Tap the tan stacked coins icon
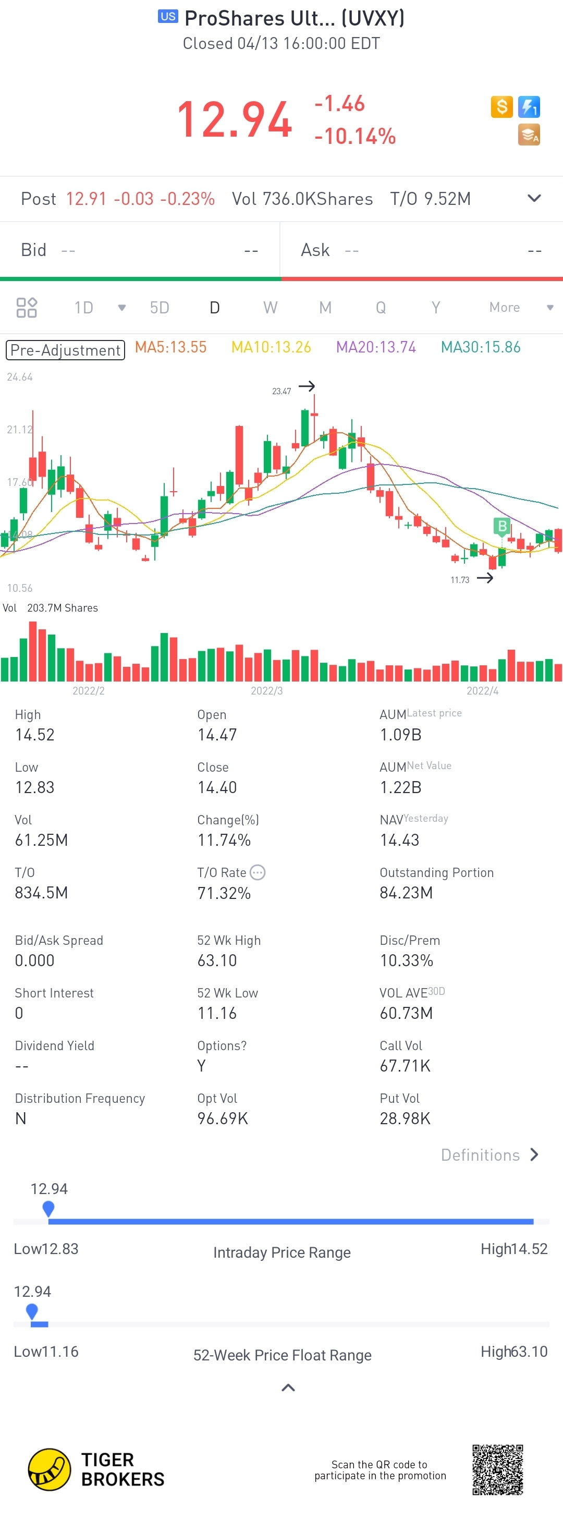 (529, 135)
